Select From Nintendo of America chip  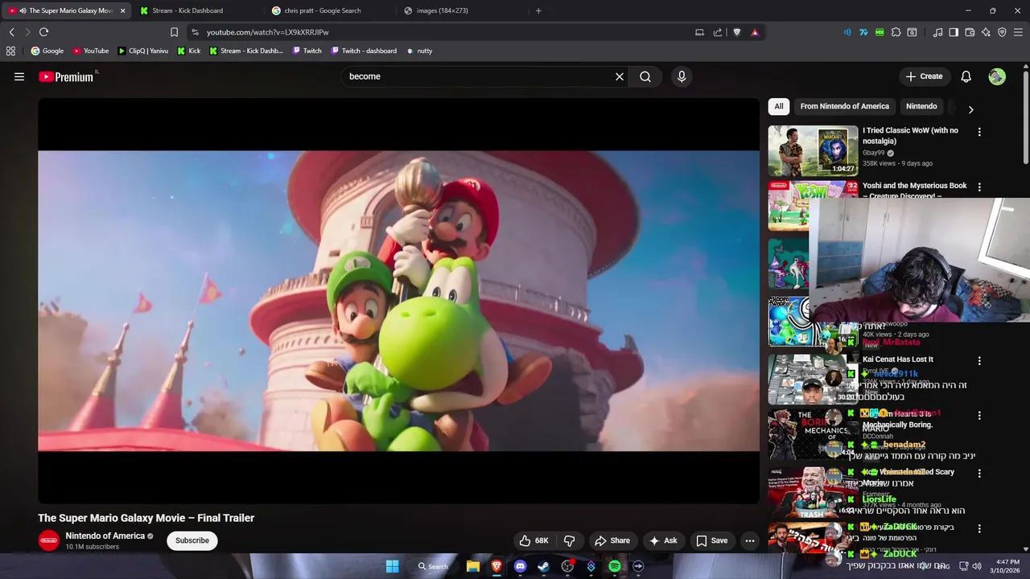(844, 106)
